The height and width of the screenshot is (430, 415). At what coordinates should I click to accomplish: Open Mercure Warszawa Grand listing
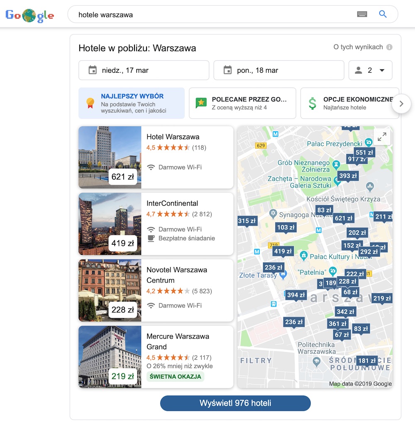pos(156,357)
